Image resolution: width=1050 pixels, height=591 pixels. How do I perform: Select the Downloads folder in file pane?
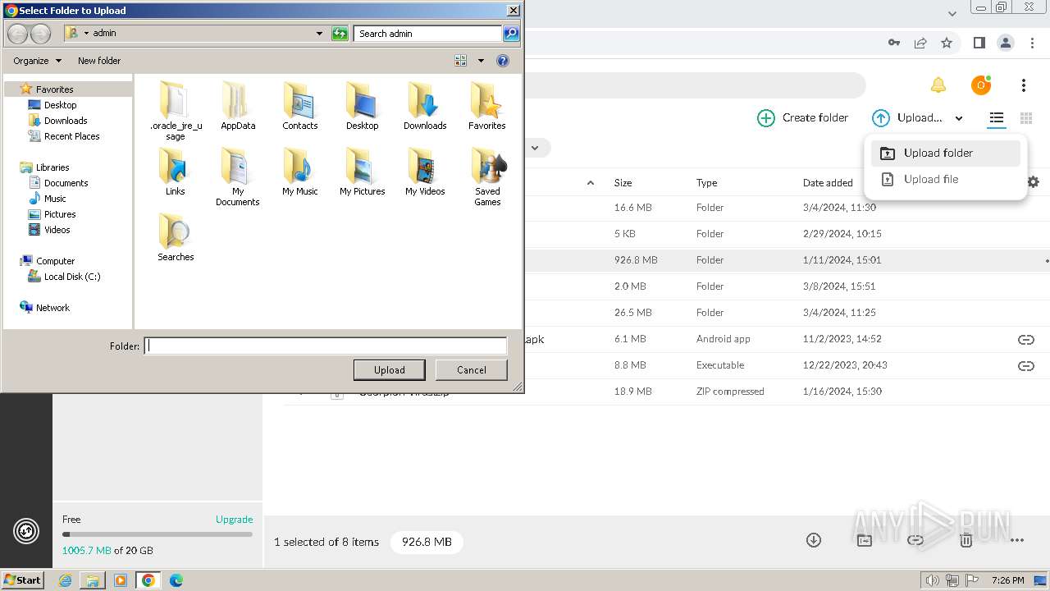click(x=425, y=106)
